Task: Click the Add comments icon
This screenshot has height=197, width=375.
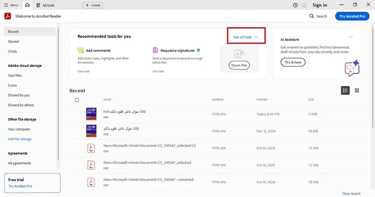Action: (81, 51)
